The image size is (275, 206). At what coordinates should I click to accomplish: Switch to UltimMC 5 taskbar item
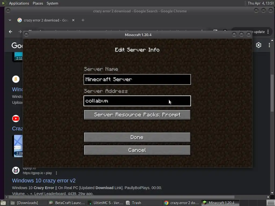tap(105, 203)
